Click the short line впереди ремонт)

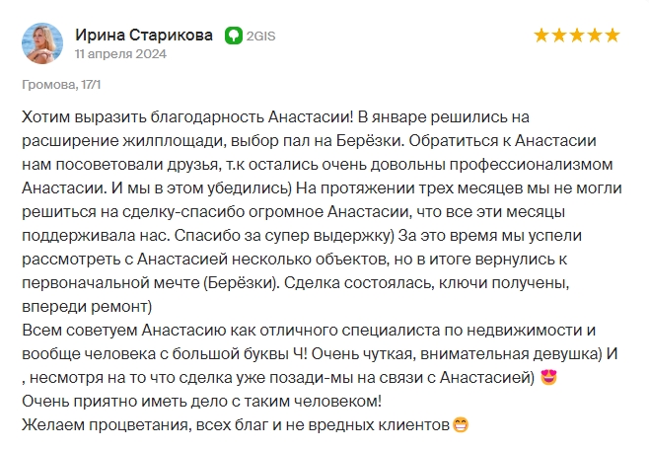pos(87,307)
